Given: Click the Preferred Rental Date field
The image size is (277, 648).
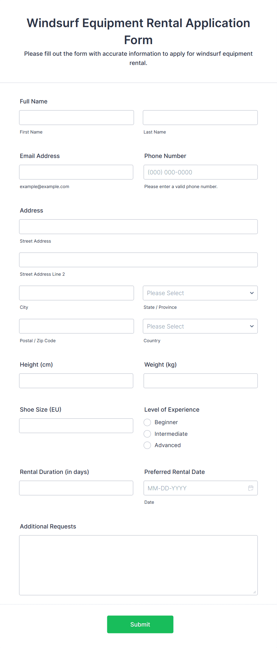Looking at the screenshot, I should (x=194, y=488).
